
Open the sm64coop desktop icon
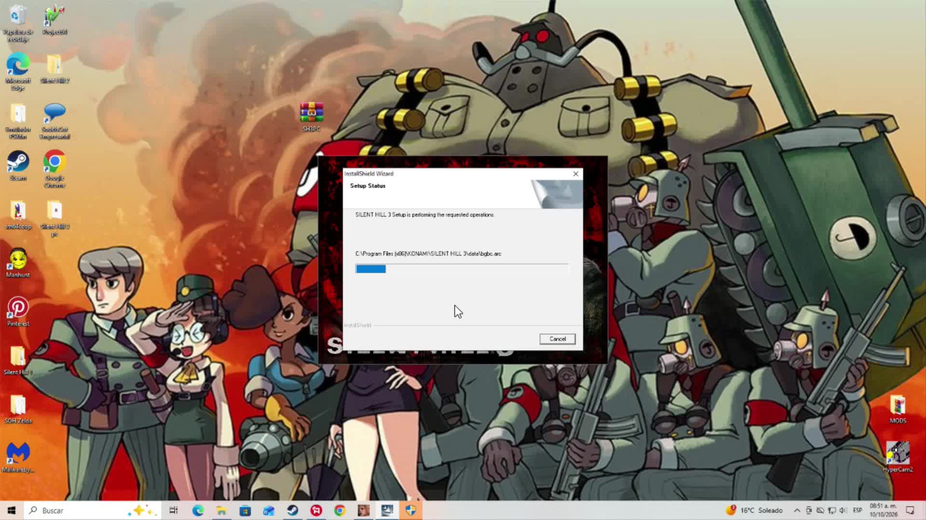[18, 215]
